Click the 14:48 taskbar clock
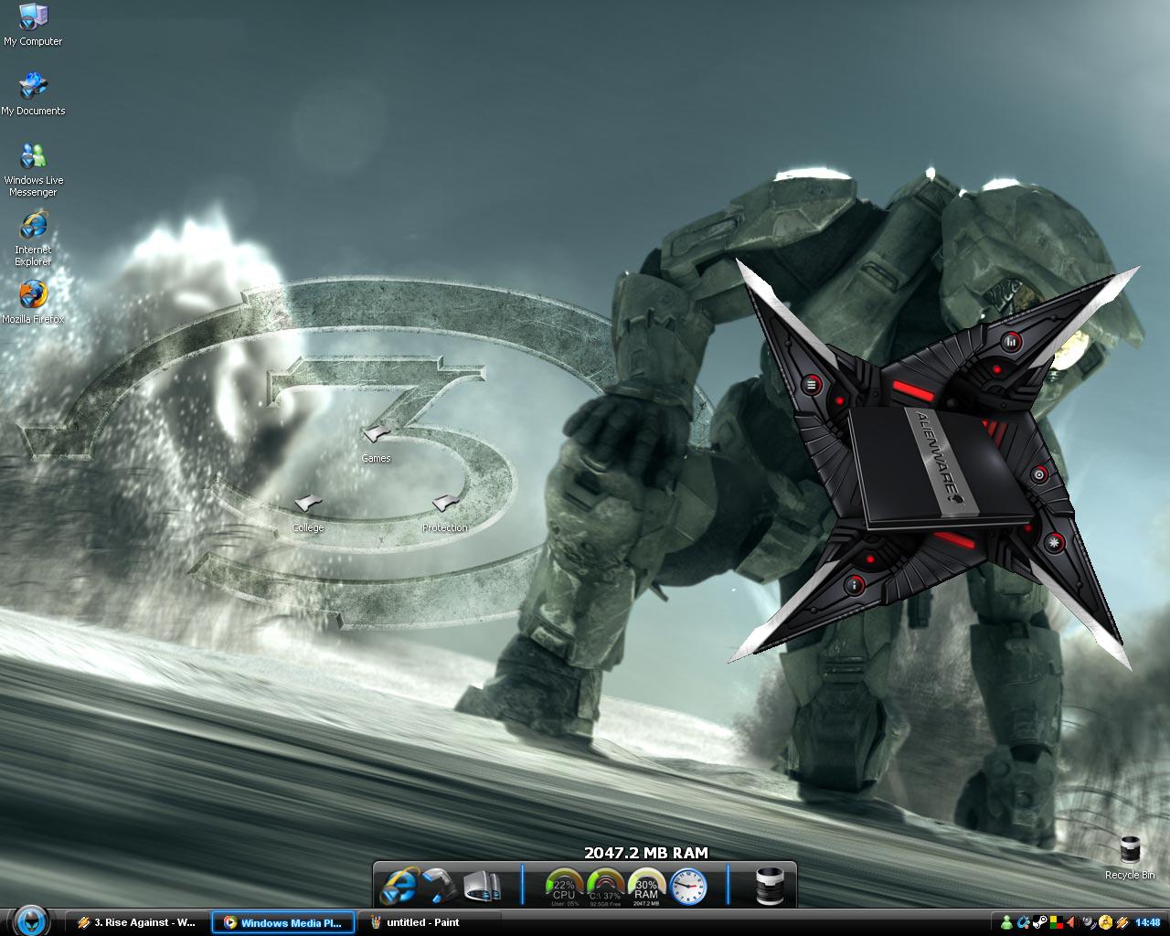Image resolution: width=1170 pixels, height=936 pixels. [x=1148, y=922]
